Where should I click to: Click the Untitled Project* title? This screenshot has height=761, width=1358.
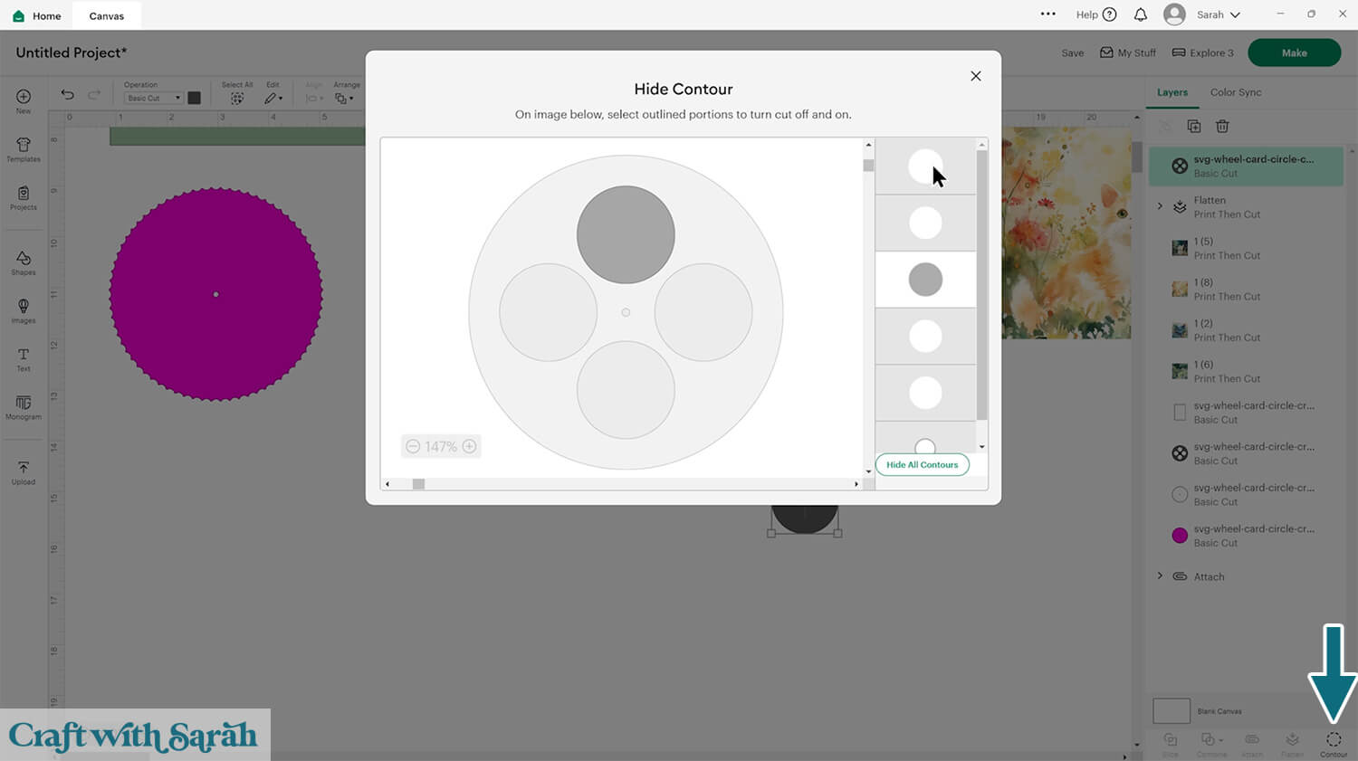click(72, 52)
